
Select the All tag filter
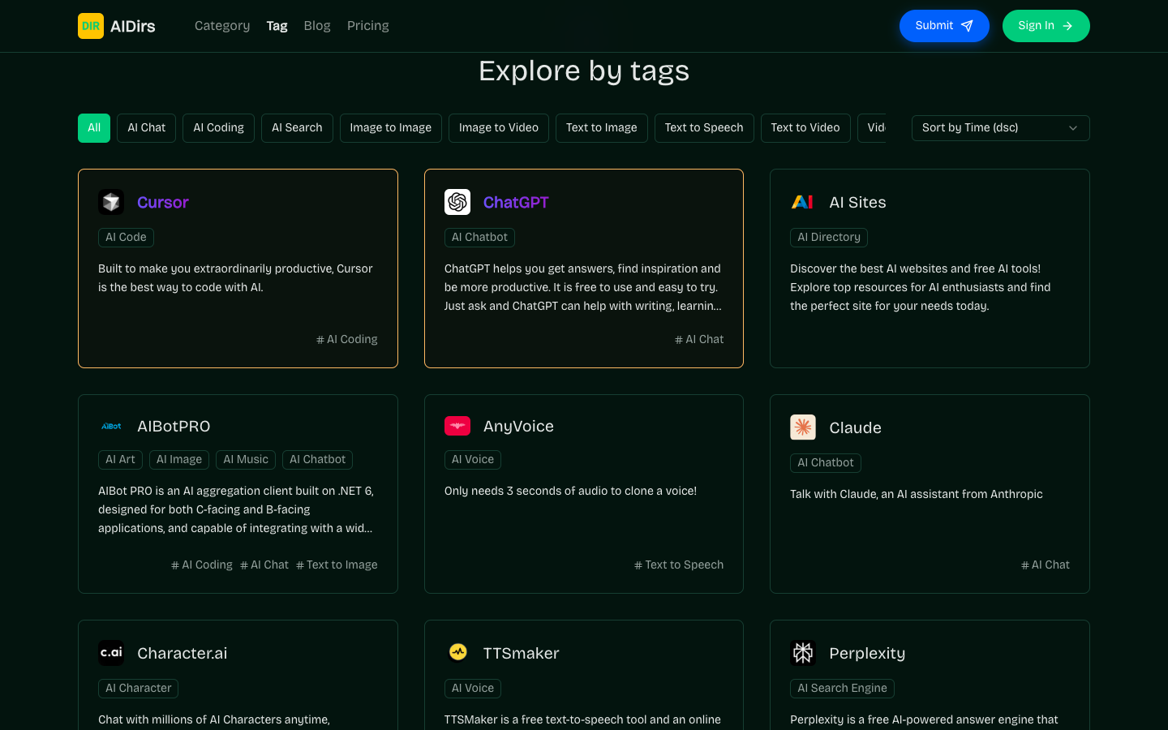point(94,128)
